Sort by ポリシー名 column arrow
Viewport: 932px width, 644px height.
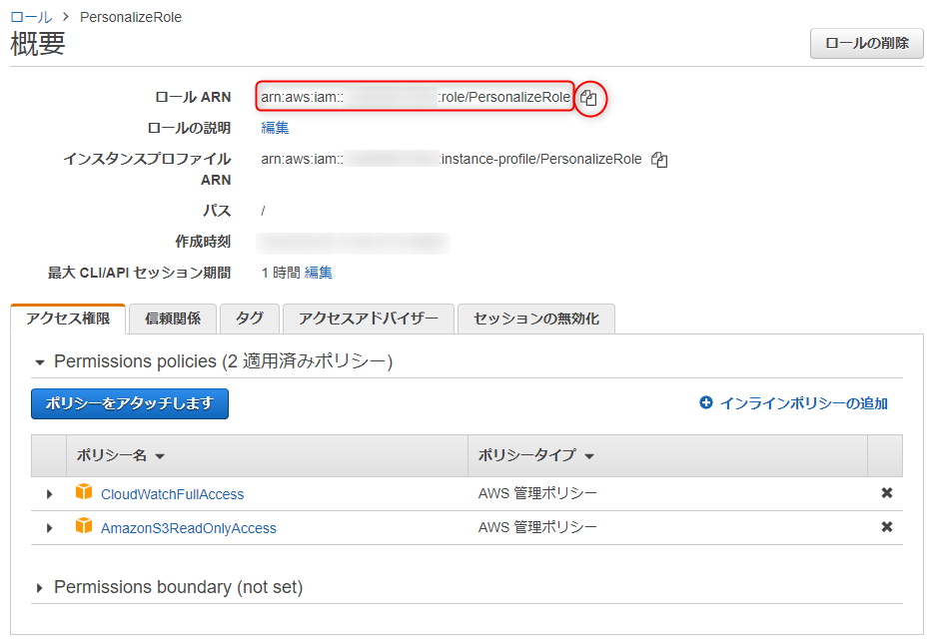click(160, 457)
